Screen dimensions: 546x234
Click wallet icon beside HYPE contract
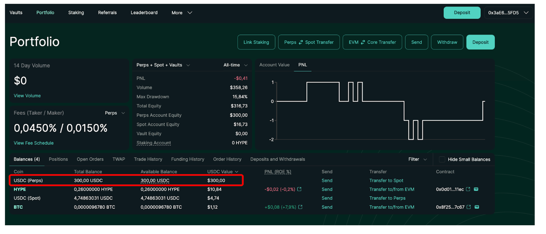click(476, 189)
